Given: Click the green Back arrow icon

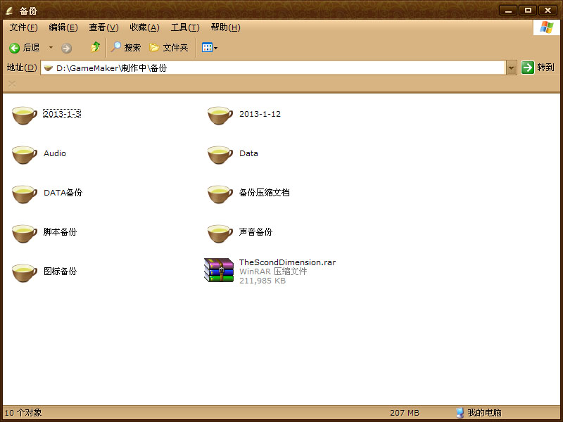Looking at the screenshot, I should pyautogui.click(x=14, y=48).
